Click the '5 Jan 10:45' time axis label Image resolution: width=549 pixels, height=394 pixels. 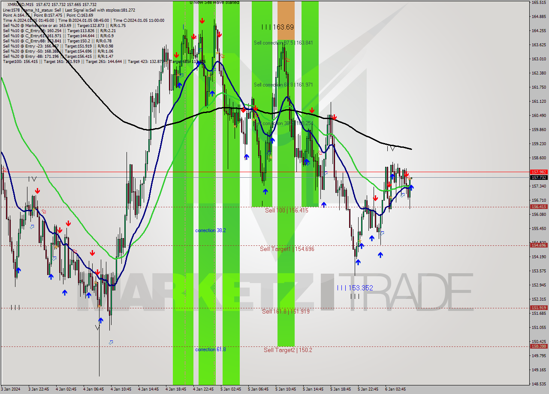click(x=286, y=389)
